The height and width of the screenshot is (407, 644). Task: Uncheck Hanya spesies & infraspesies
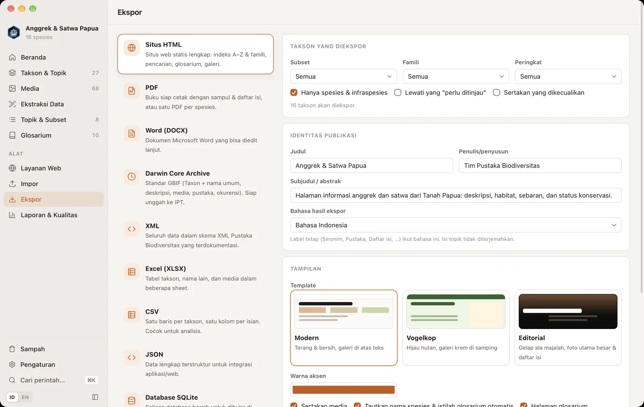[x=294, y=92]
